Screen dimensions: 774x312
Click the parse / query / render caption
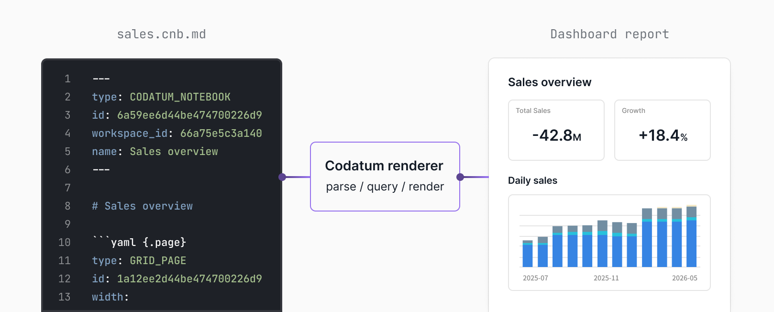[x=385, y=187]
